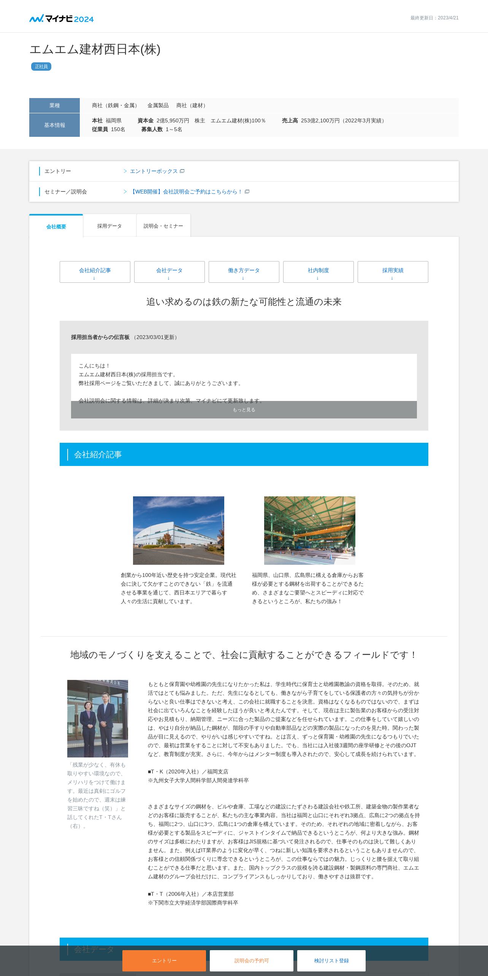Viewport: 488px width, 976px height.
Task: Click the エントリー row label in info box
Action: (58, 171)
